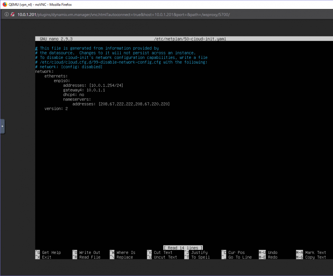Click the ^U Uncut Text shortcut

coord(162,257)
